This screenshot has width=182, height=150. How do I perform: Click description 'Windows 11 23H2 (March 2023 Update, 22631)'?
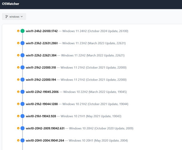click(x=94, y=43)
